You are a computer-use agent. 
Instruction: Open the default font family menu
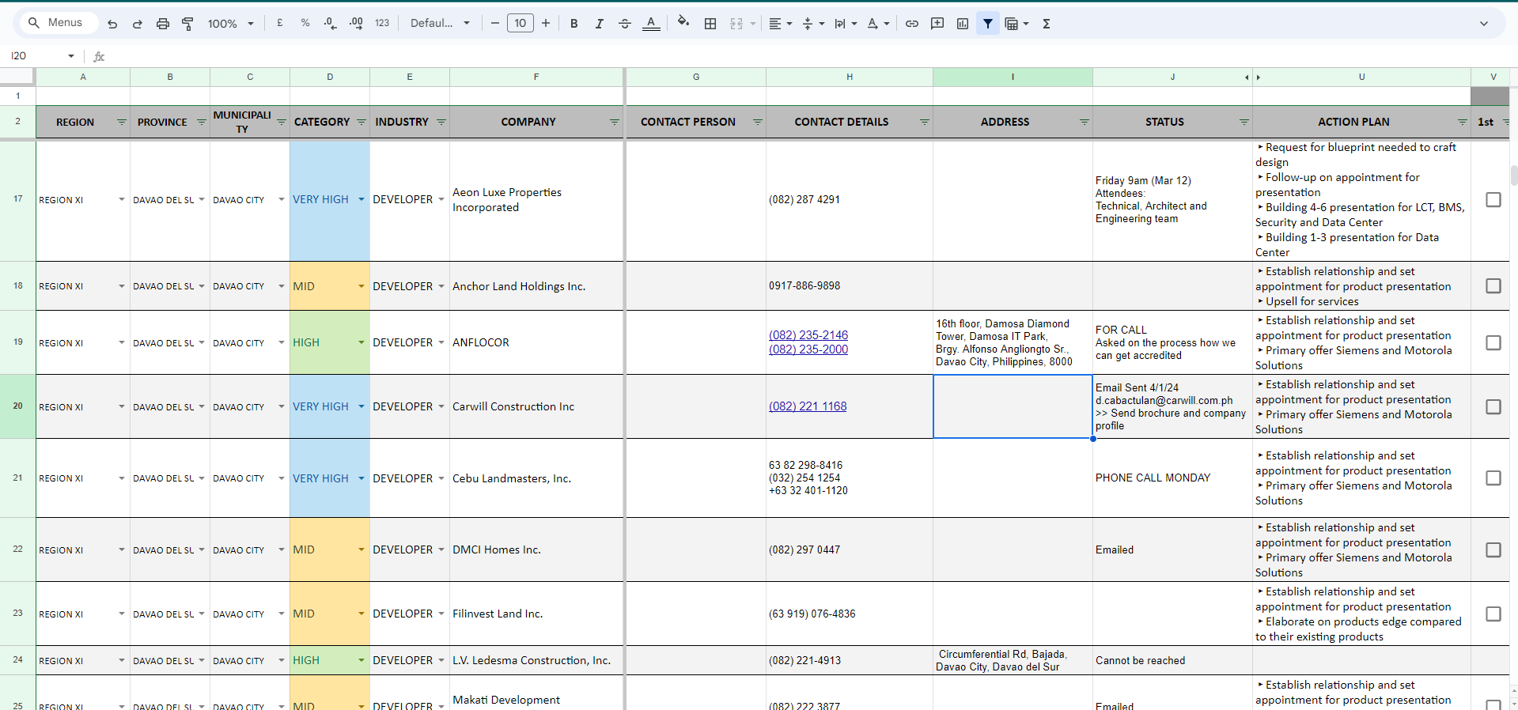point(440,24)
